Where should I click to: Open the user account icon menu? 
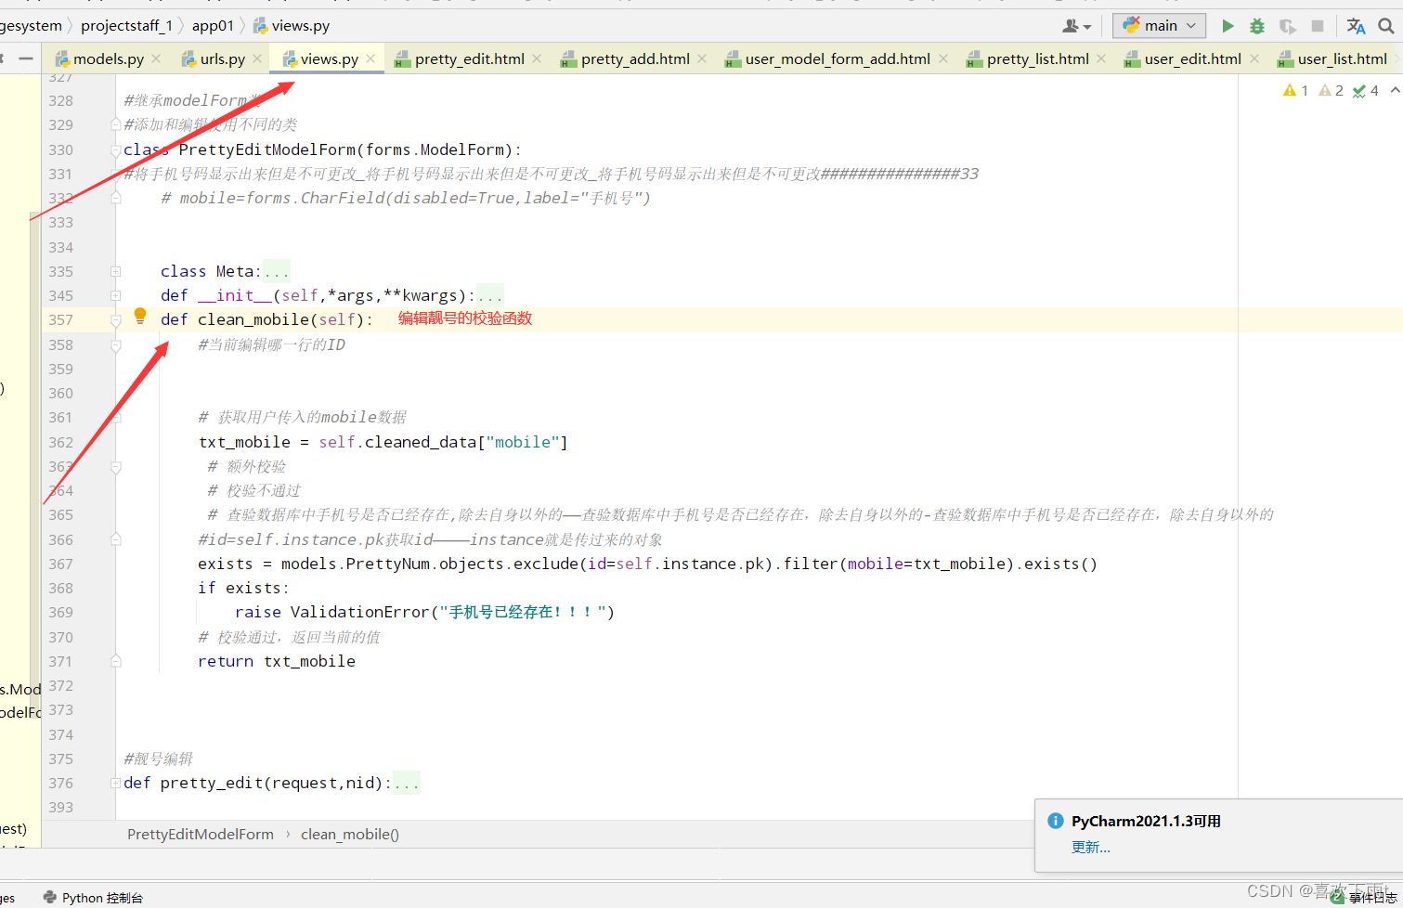tap(1077, 26)
